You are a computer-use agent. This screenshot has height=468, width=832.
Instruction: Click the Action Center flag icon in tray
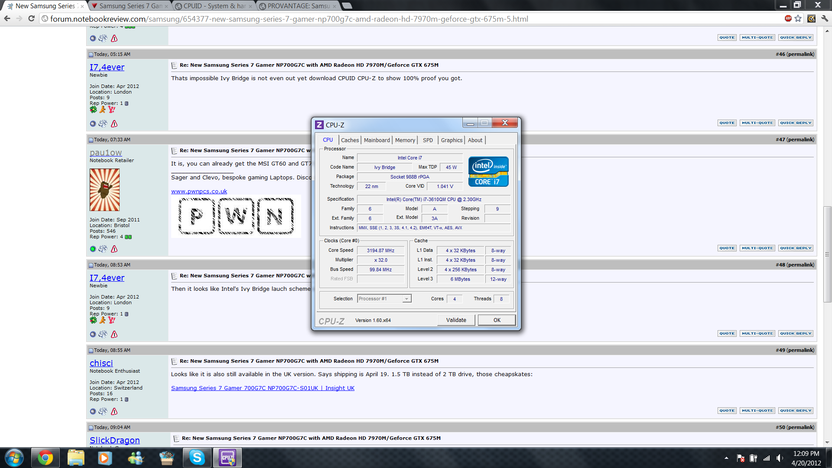pyautogui.click(x=741, y=458)
